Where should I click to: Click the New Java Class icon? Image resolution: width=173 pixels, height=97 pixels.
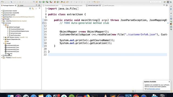tap(58, 2)
